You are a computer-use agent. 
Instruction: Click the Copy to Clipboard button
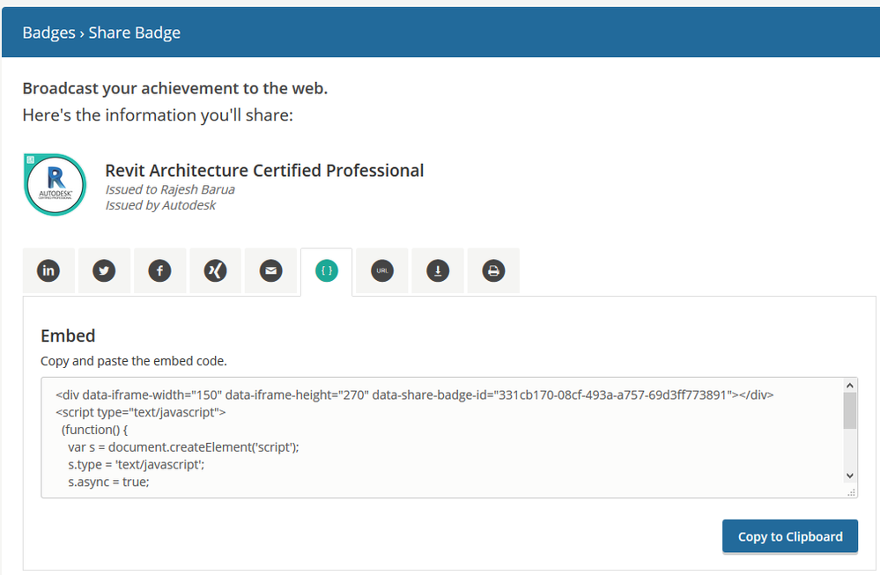789,537
